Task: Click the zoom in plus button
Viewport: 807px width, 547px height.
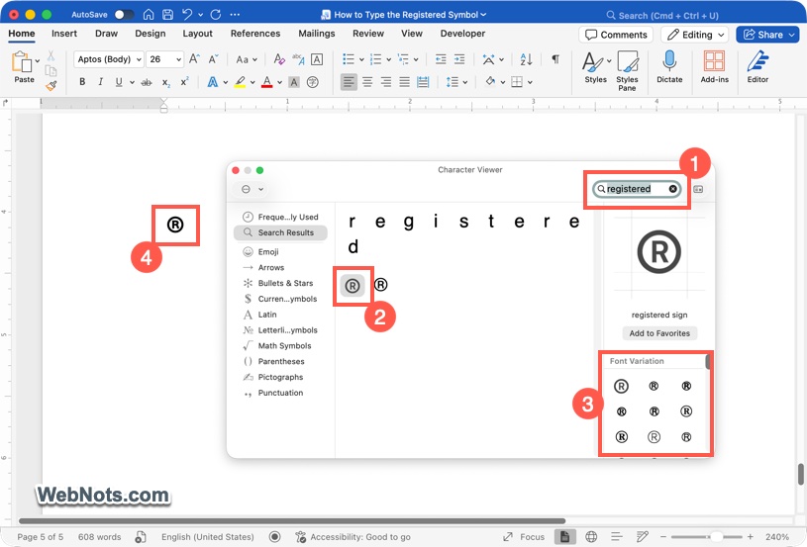Action: click(751, 537)
